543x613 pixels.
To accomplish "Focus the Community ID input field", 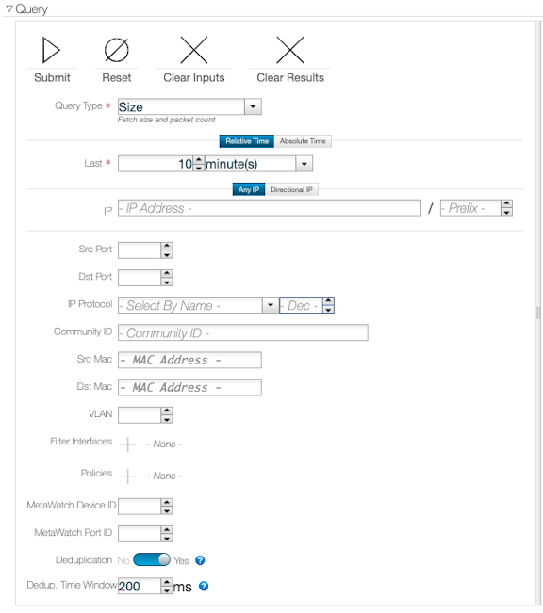I will 242,332.
